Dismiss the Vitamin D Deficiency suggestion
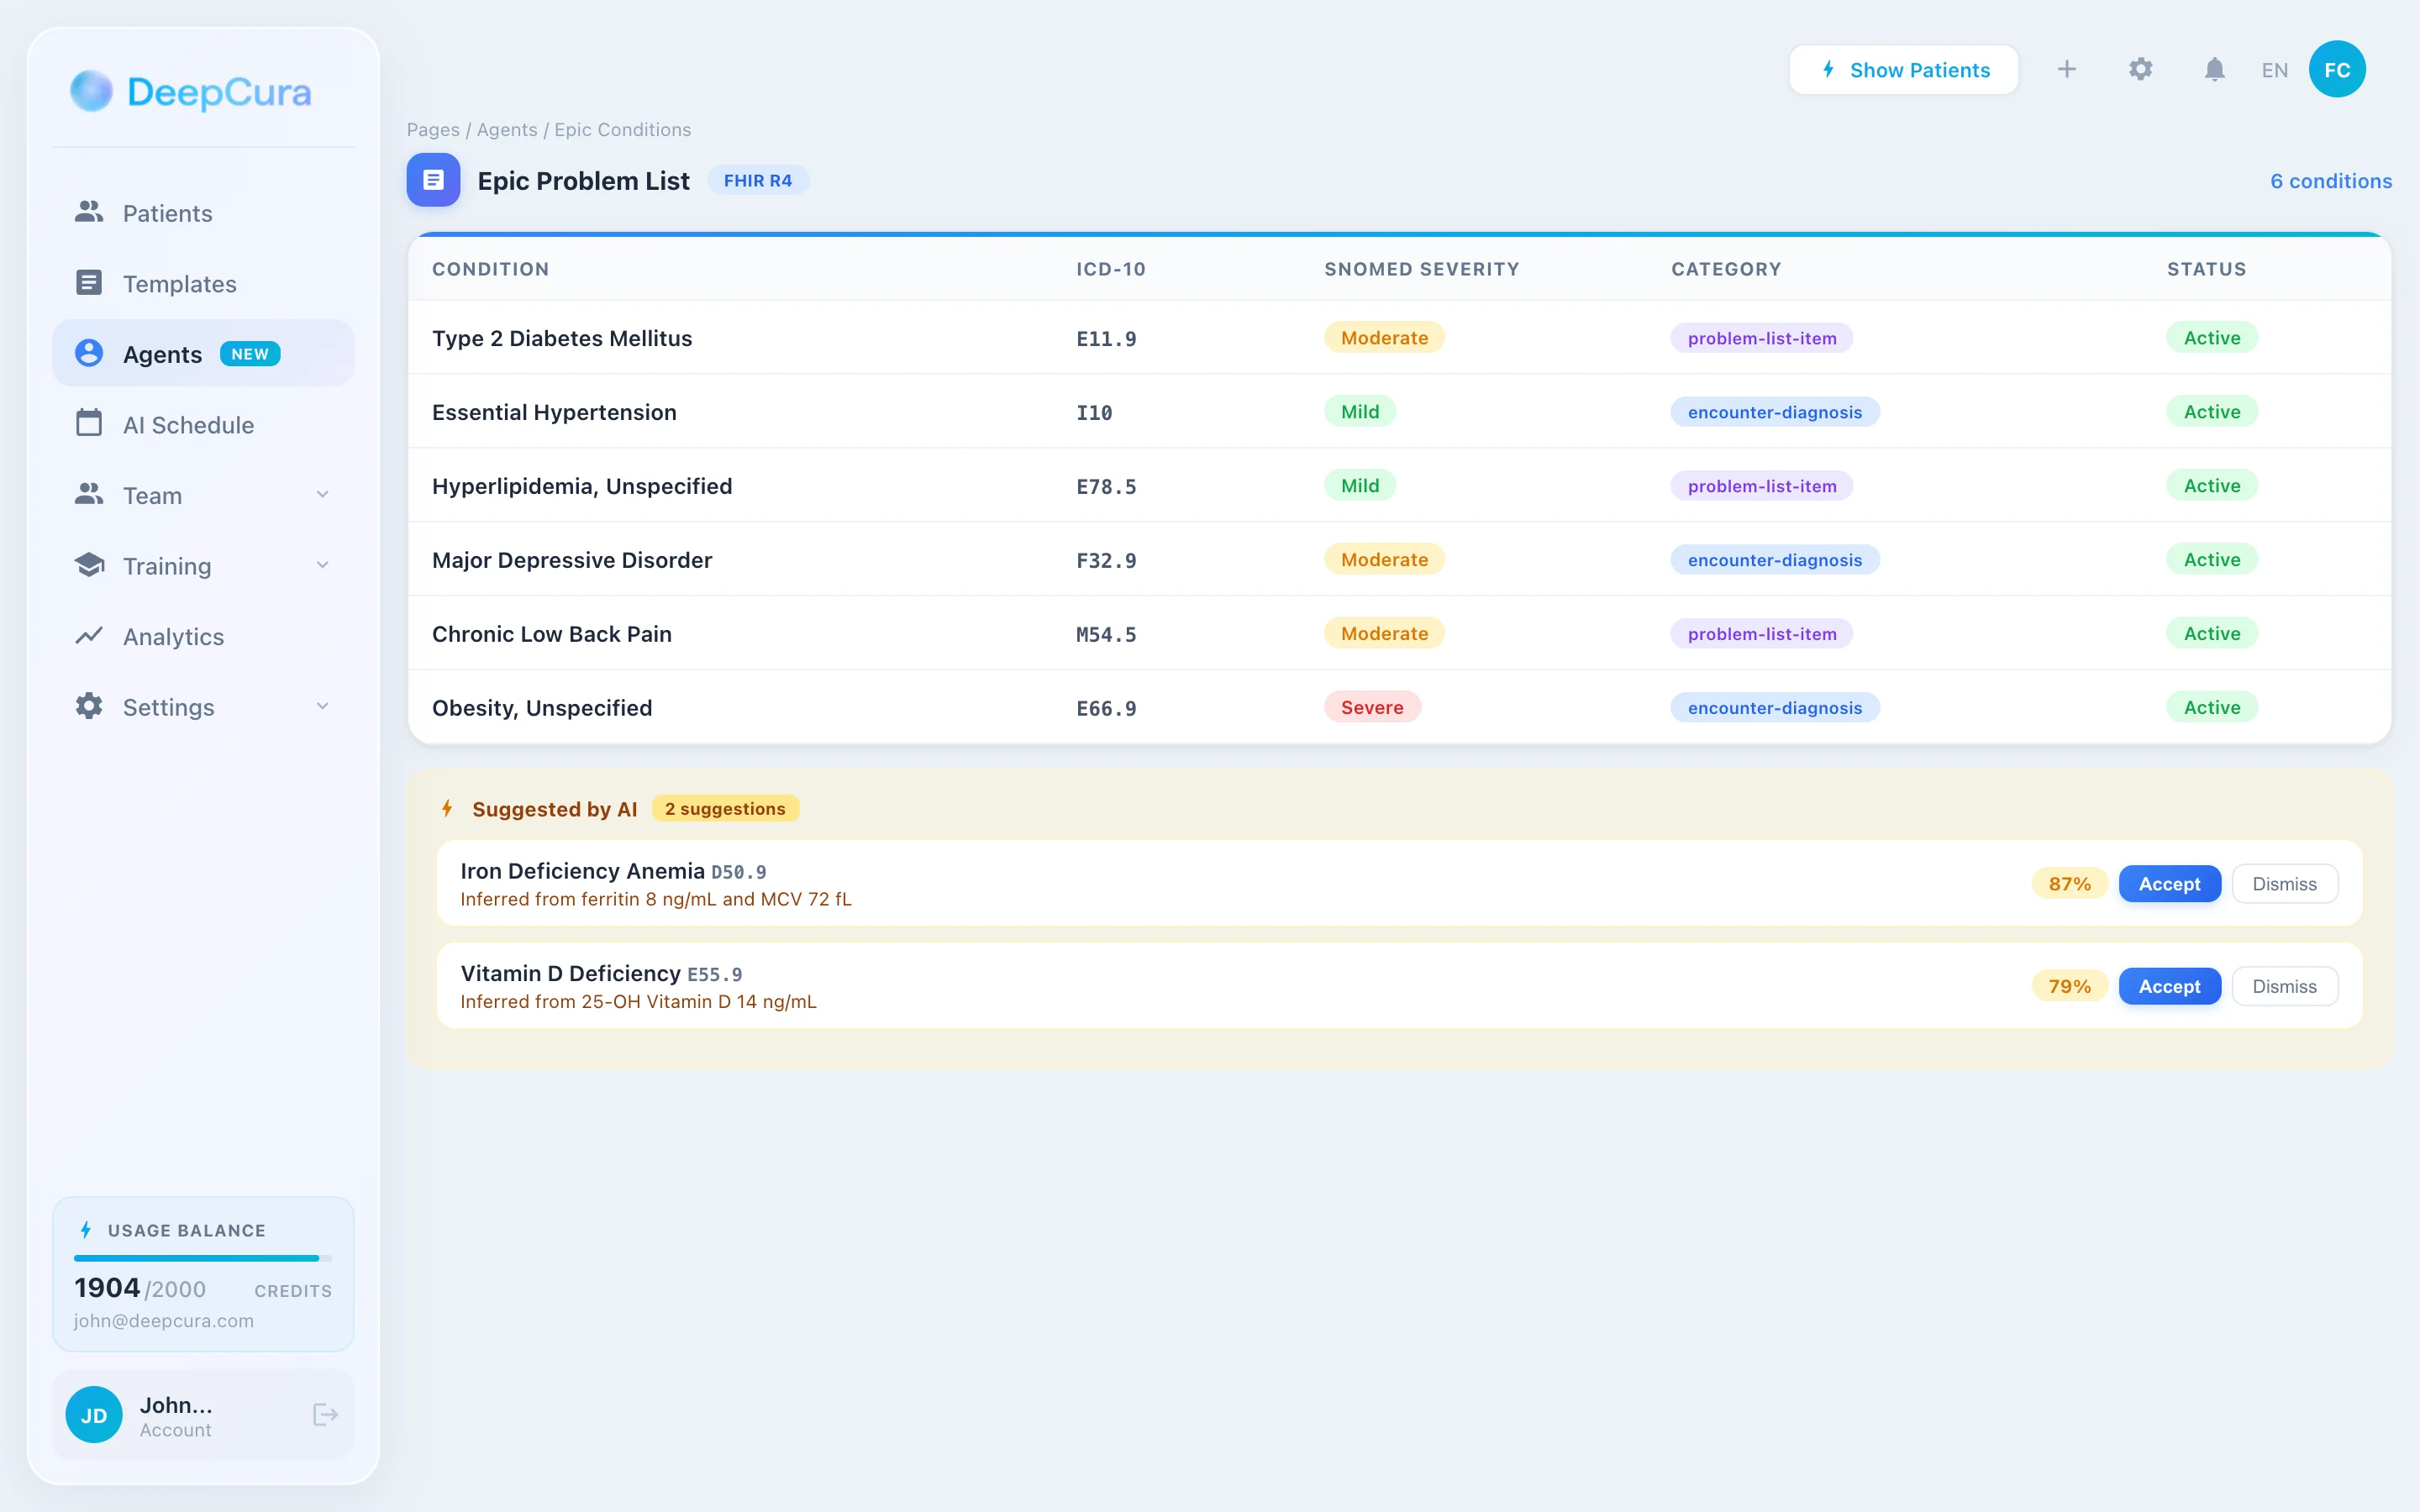The width and height of the screenshot is (2420, 1512). point(2285,986)
